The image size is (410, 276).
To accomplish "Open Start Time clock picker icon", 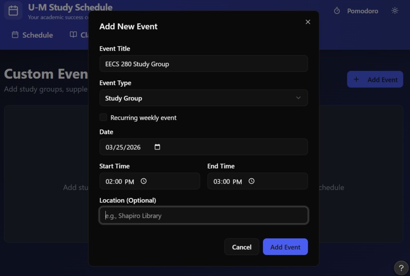I will click(x=143, y=181).
